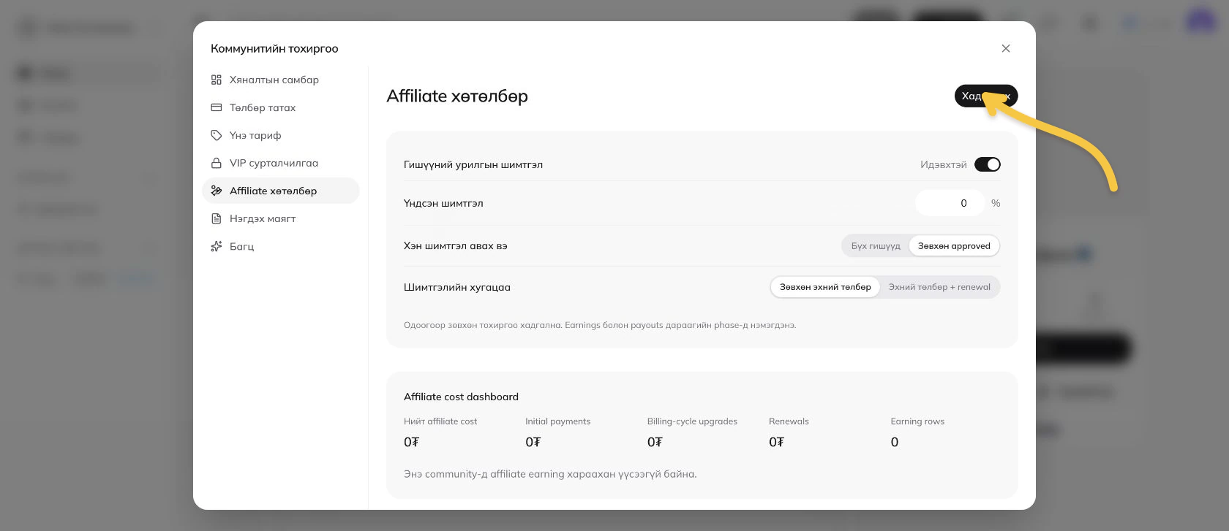
Task: Select the Зөвхөн approved option
Action: click(x=954, y=246)
